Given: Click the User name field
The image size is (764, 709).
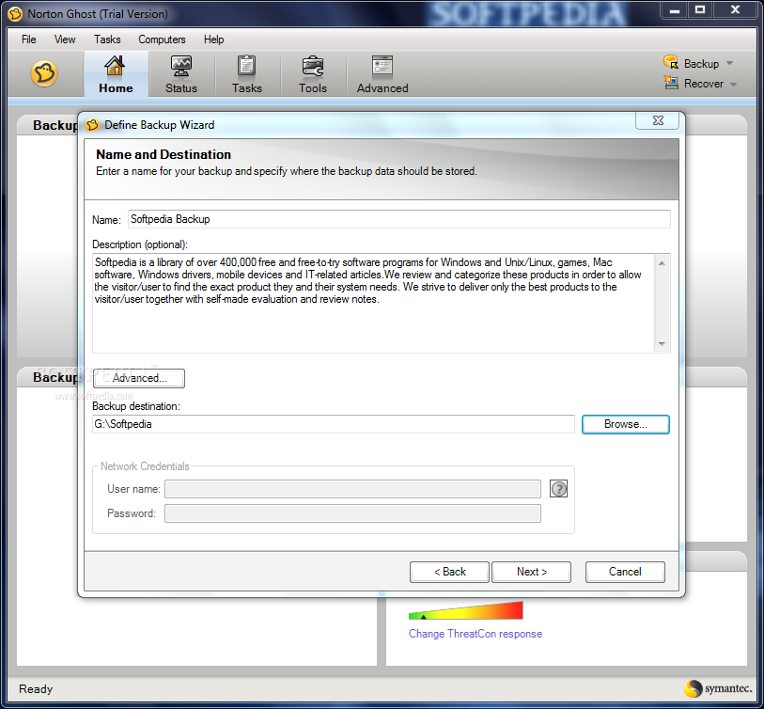Looking at the screenshot, I should pos(352,489).
